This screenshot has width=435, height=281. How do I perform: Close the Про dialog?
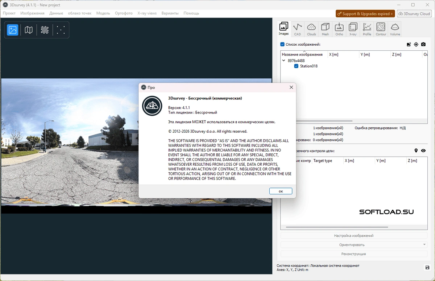[291, 87]
